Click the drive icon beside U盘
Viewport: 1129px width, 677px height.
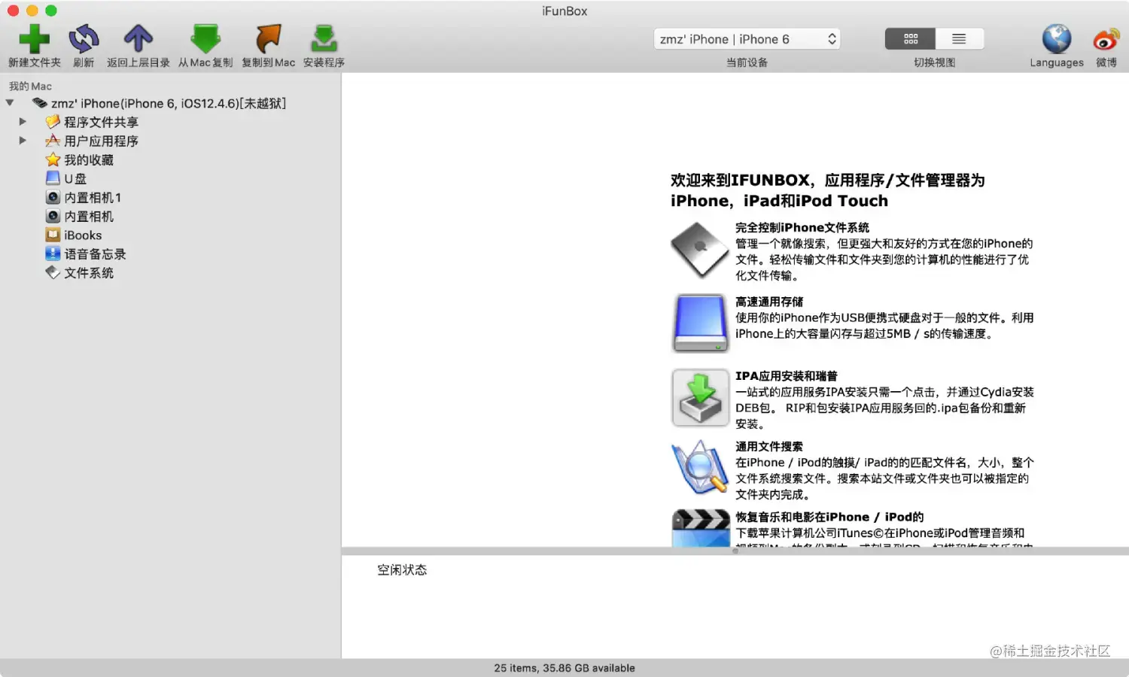pyautogui.click(x=53, y=178)
